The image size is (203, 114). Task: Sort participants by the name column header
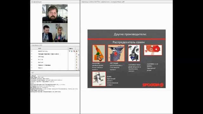49,48
